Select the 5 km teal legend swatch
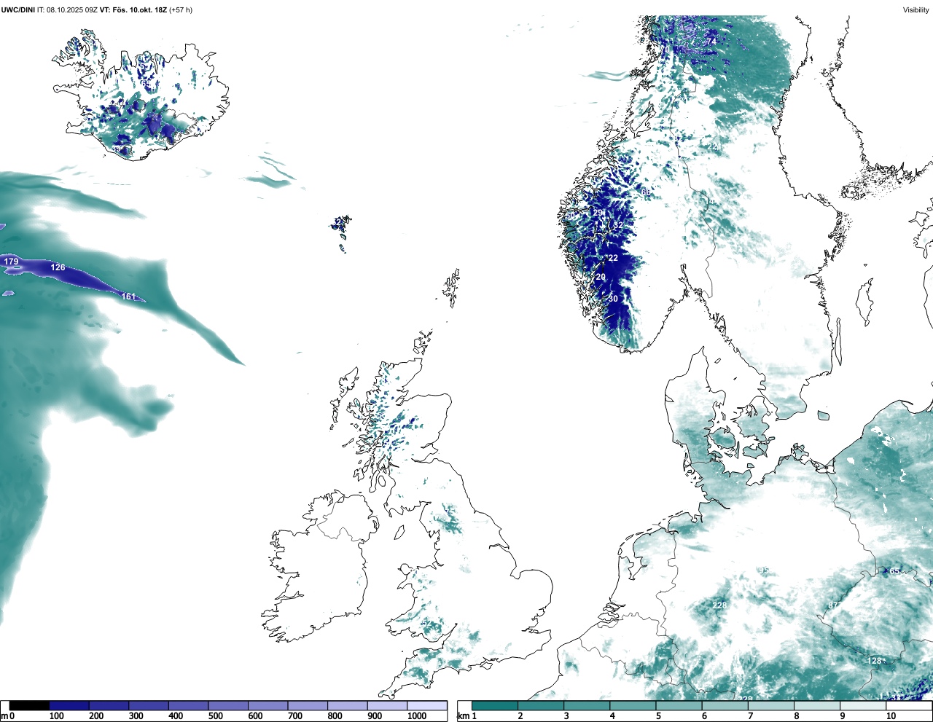 679,705
